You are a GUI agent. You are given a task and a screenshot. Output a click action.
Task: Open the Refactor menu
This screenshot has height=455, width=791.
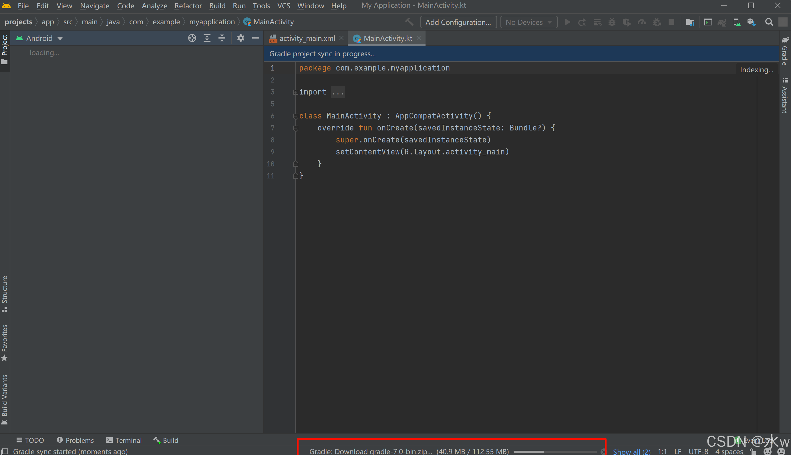point(188,6)
